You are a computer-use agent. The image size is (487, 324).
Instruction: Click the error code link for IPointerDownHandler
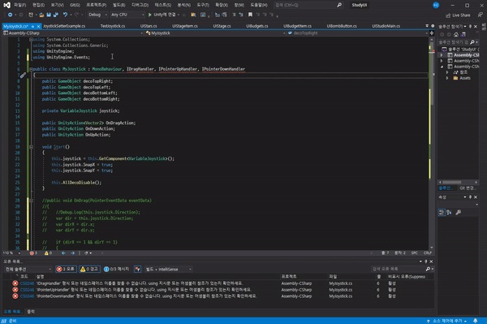tap(27, 296)
